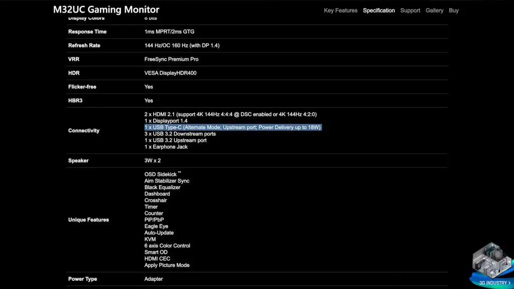Viewport: 514px width, 289px height.
Task: Click 'PiP/PbP' feature entry
Action: 154,220
